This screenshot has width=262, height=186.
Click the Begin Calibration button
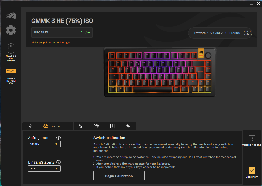click(x=119, y=176)
